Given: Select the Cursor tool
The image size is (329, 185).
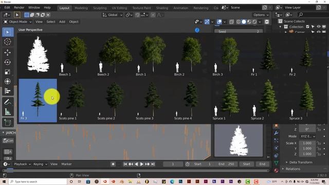Looking at the screenshot, I should (8, 42).
